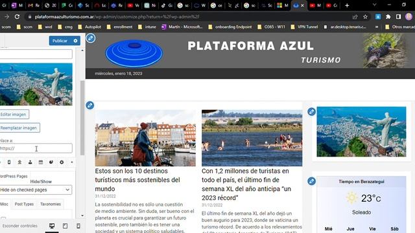Open the enrollment bookmark folder

pos(119,27)
